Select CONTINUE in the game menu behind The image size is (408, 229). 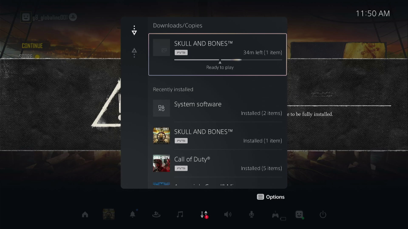tap(32, 46)
